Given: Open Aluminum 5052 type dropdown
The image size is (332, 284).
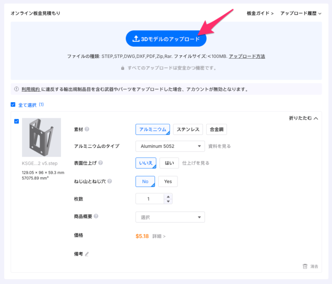Looking at the screenshot, I should 170,146.
